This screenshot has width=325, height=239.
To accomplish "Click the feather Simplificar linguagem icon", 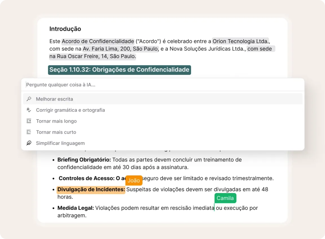I will [29, 143].
